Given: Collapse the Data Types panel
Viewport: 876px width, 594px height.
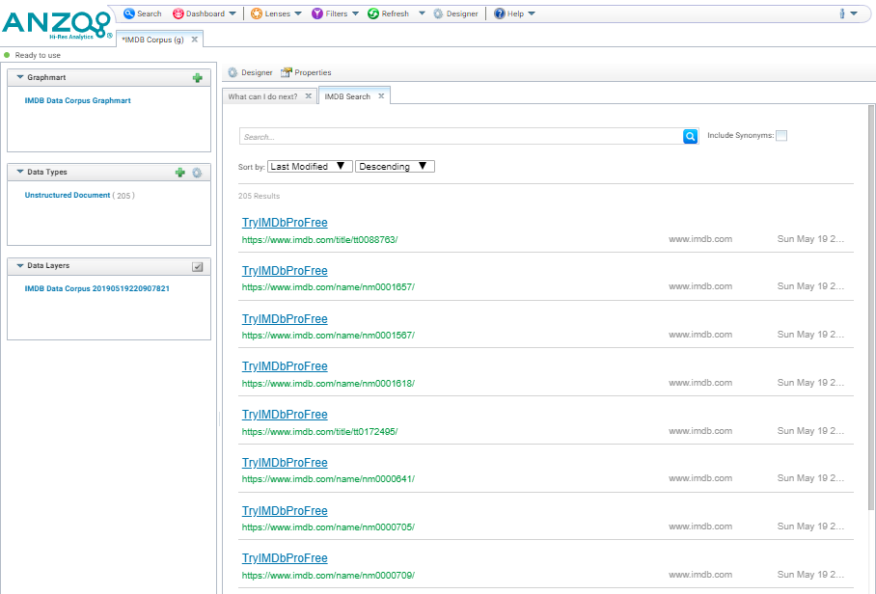Looking at the screenshot, I should click(x=20, y=172).
